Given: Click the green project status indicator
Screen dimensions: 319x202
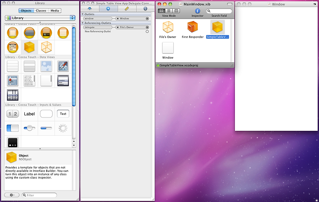Looking at the screenshot, I should (x=158, y=65).
